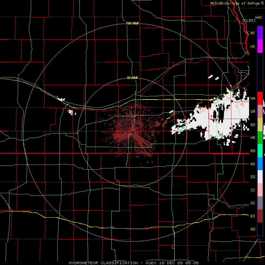Click the blue WS legend swatch
The image size is (265, 265).
click(260, 164)
